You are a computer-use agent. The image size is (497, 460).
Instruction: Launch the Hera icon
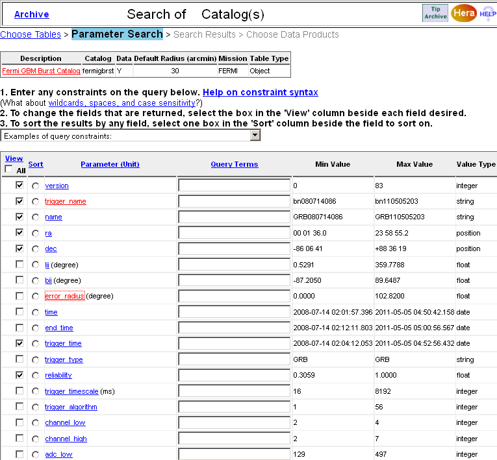[464, 13]
